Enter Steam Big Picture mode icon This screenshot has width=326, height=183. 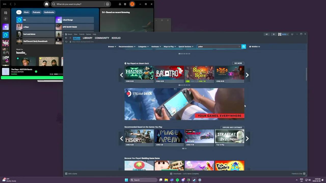292,34
